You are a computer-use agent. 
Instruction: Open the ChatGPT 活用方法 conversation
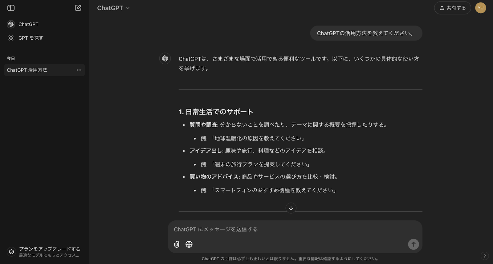click(44, 70)
